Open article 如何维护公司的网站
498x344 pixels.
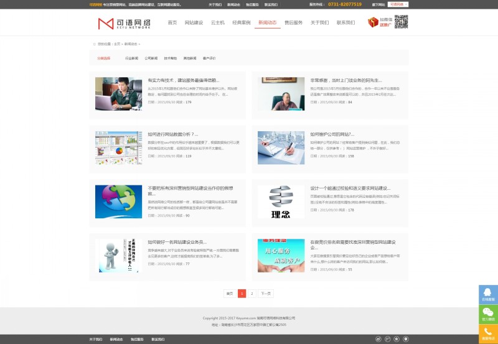coord(332,134)
